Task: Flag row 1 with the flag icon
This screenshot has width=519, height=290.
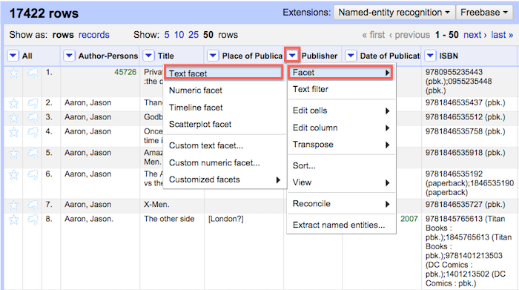Action: (x=33, y=73)
